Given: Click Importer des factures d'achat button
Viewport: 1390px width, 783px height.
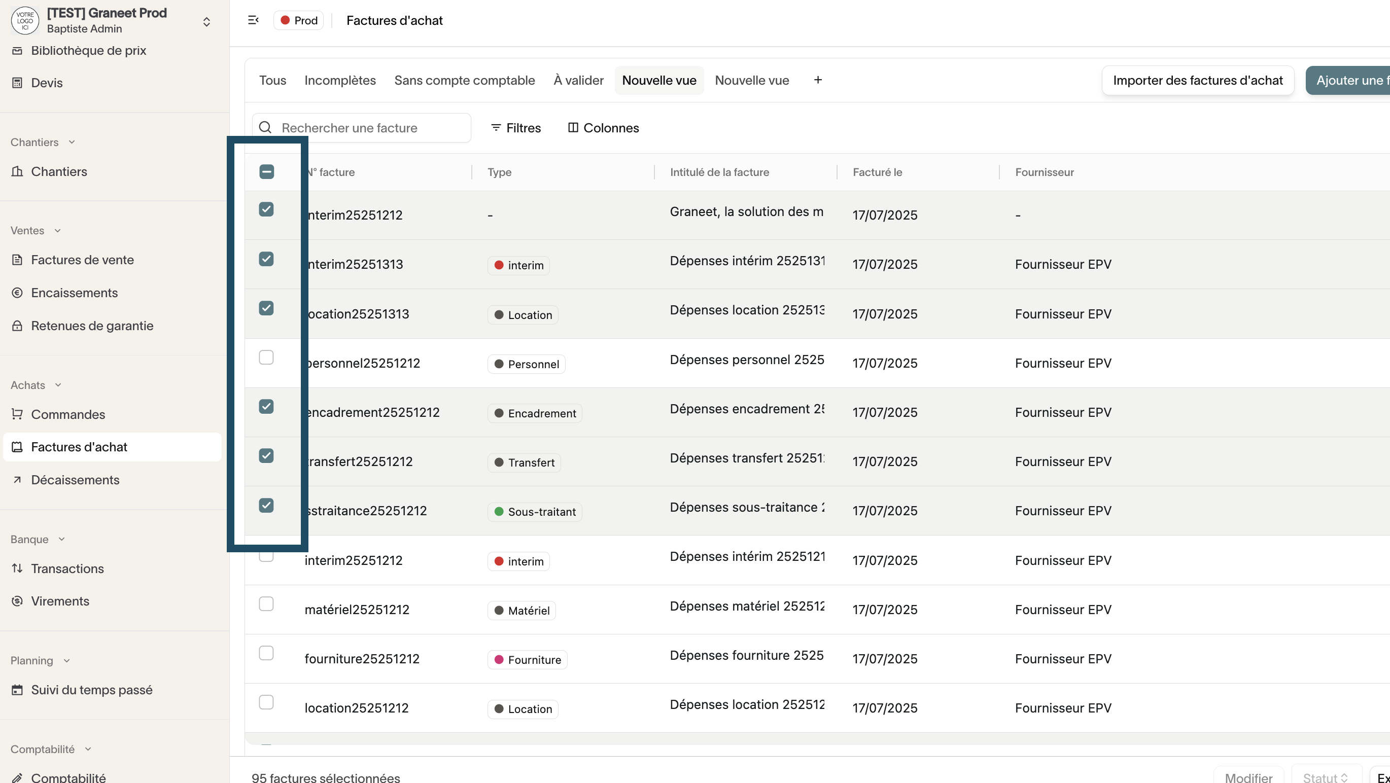Looking at the screenshot, I should tap(1197, 80).
